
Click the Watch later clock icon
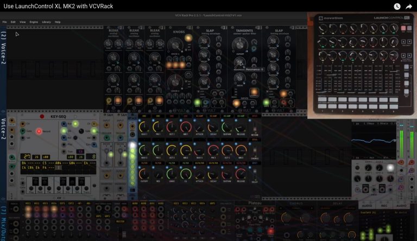click(397, 7)
